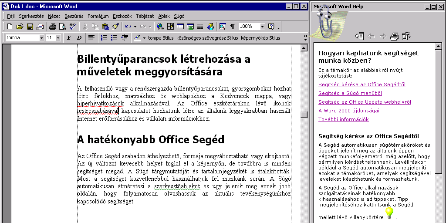Open link Segítség kérése az Office Segédtől

362,84
